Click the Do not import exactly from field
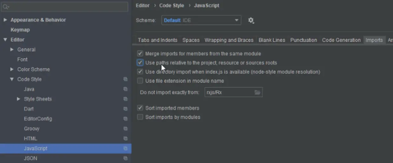This screenshot has width=393, height=163. tap(234, 92)
